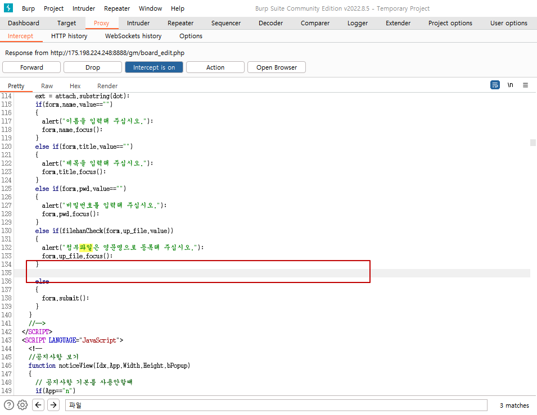Go to previous search match arrow
This screenshot has height=415, width=537.
(38, 405)
